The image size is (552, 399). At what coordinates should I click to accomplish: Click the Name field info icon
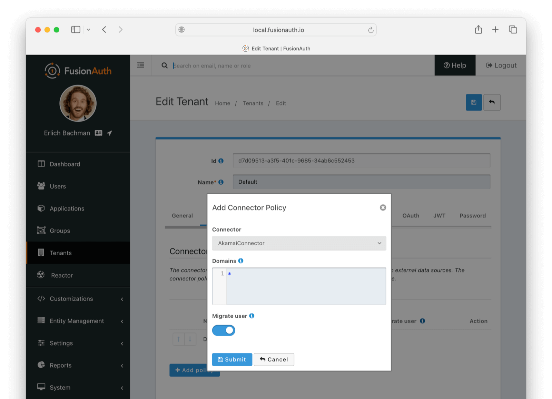coord(221,182)
